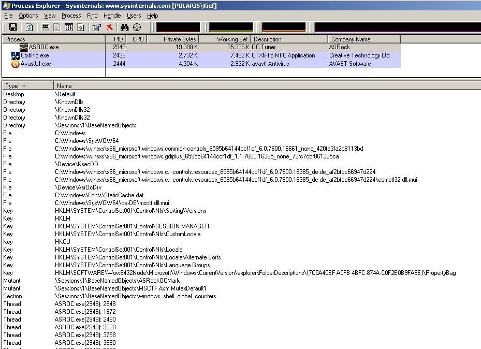Click the 'OC Tuner' description cell
This screenshot has height=349, width=481.
coord(264,47)
